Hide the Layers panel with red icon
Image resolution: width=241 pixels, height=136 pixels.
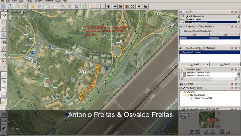232,12
